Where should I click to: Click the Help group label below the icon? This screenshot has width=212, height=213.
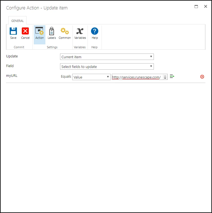coord(94,47)
